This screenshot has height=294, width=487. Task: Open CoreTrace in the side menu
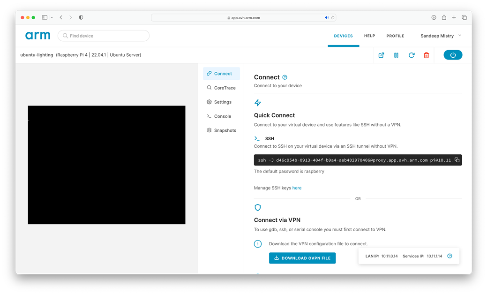coord(221,88)
